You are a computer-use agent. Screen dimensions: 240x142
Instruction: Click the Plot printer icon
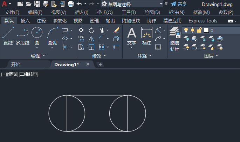(x=70, y=4)
